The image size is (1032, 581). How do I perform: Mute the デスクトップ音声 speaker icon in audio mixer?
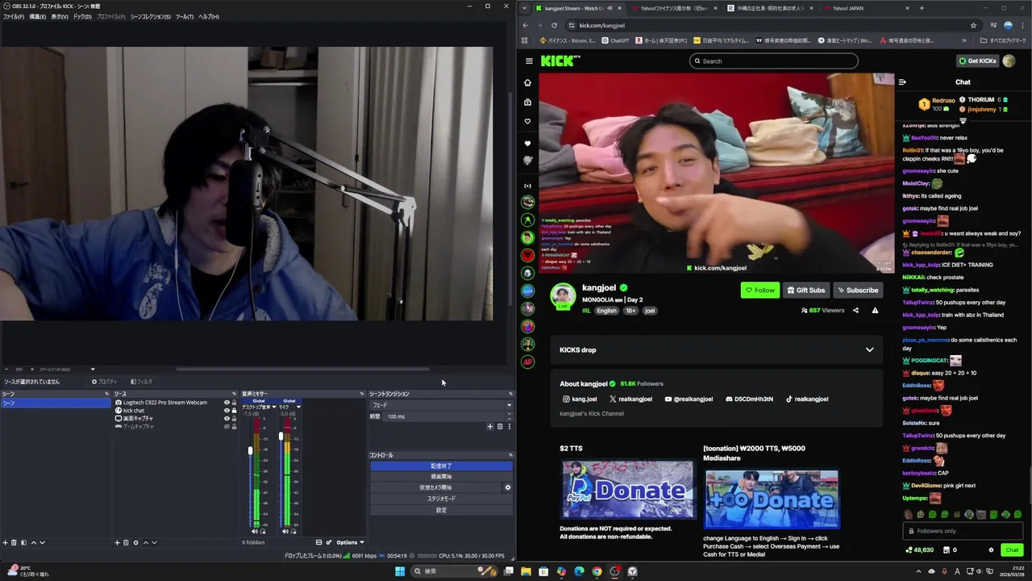coord(255,531)
